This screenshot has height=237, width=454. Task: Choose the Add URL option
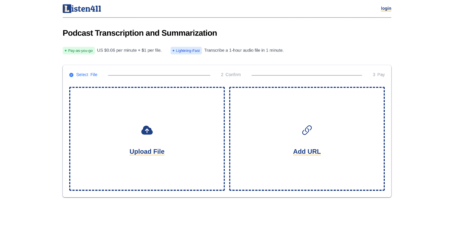pyautogui.click(x=307, y=151)
